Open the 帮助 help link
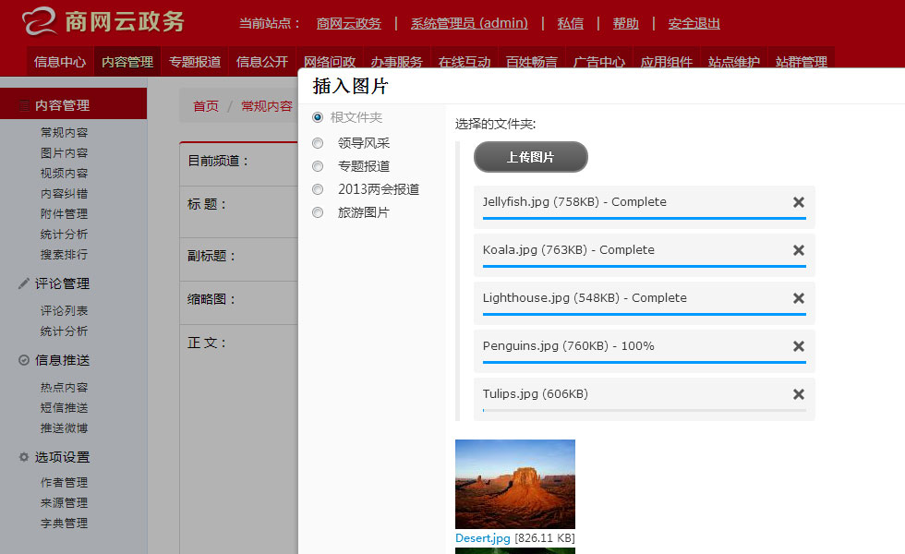The height and width of the screenshot is (554, 905). [626, 24]
